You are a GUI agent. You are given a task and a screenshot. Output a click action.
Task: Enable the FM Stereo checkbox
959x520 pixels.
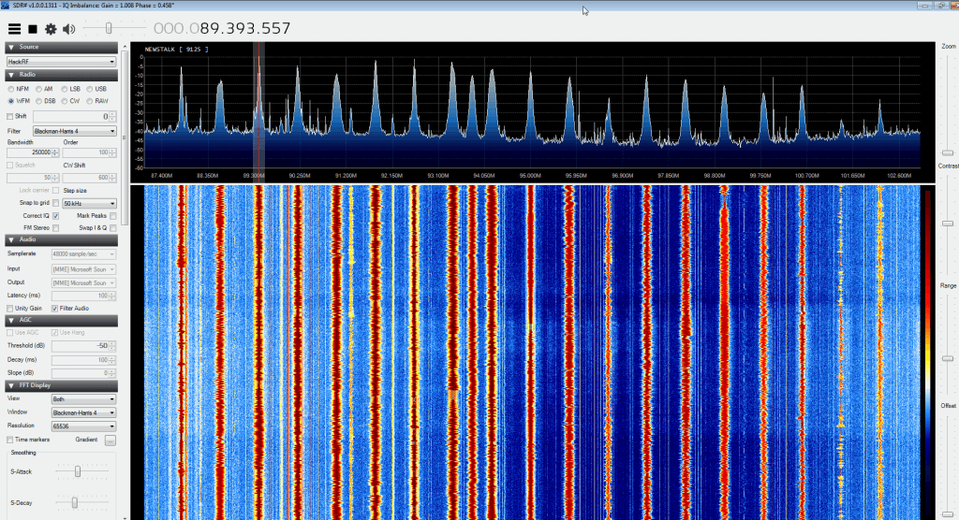click(x=55, y=228)
